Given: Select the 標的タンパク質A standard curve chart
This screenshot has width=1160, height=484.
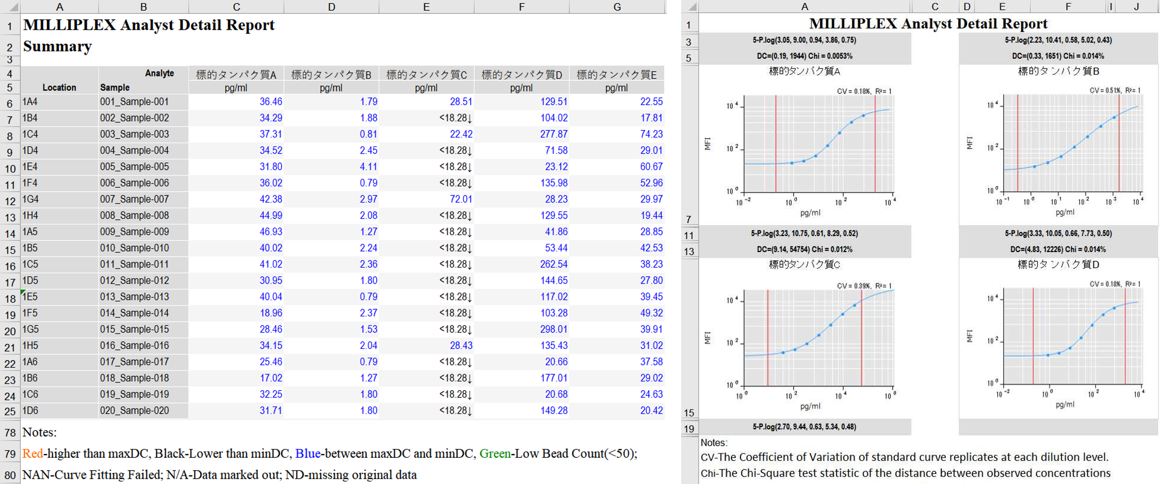Looking at the screenshot, I should coord(804,145).
